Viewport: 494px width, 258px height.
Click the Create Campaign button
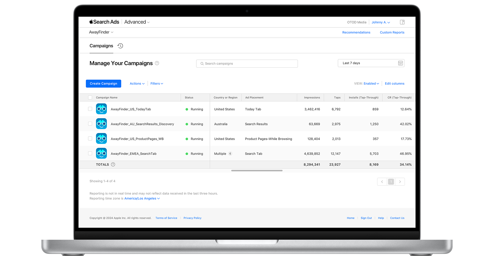(x=103, y=84)
